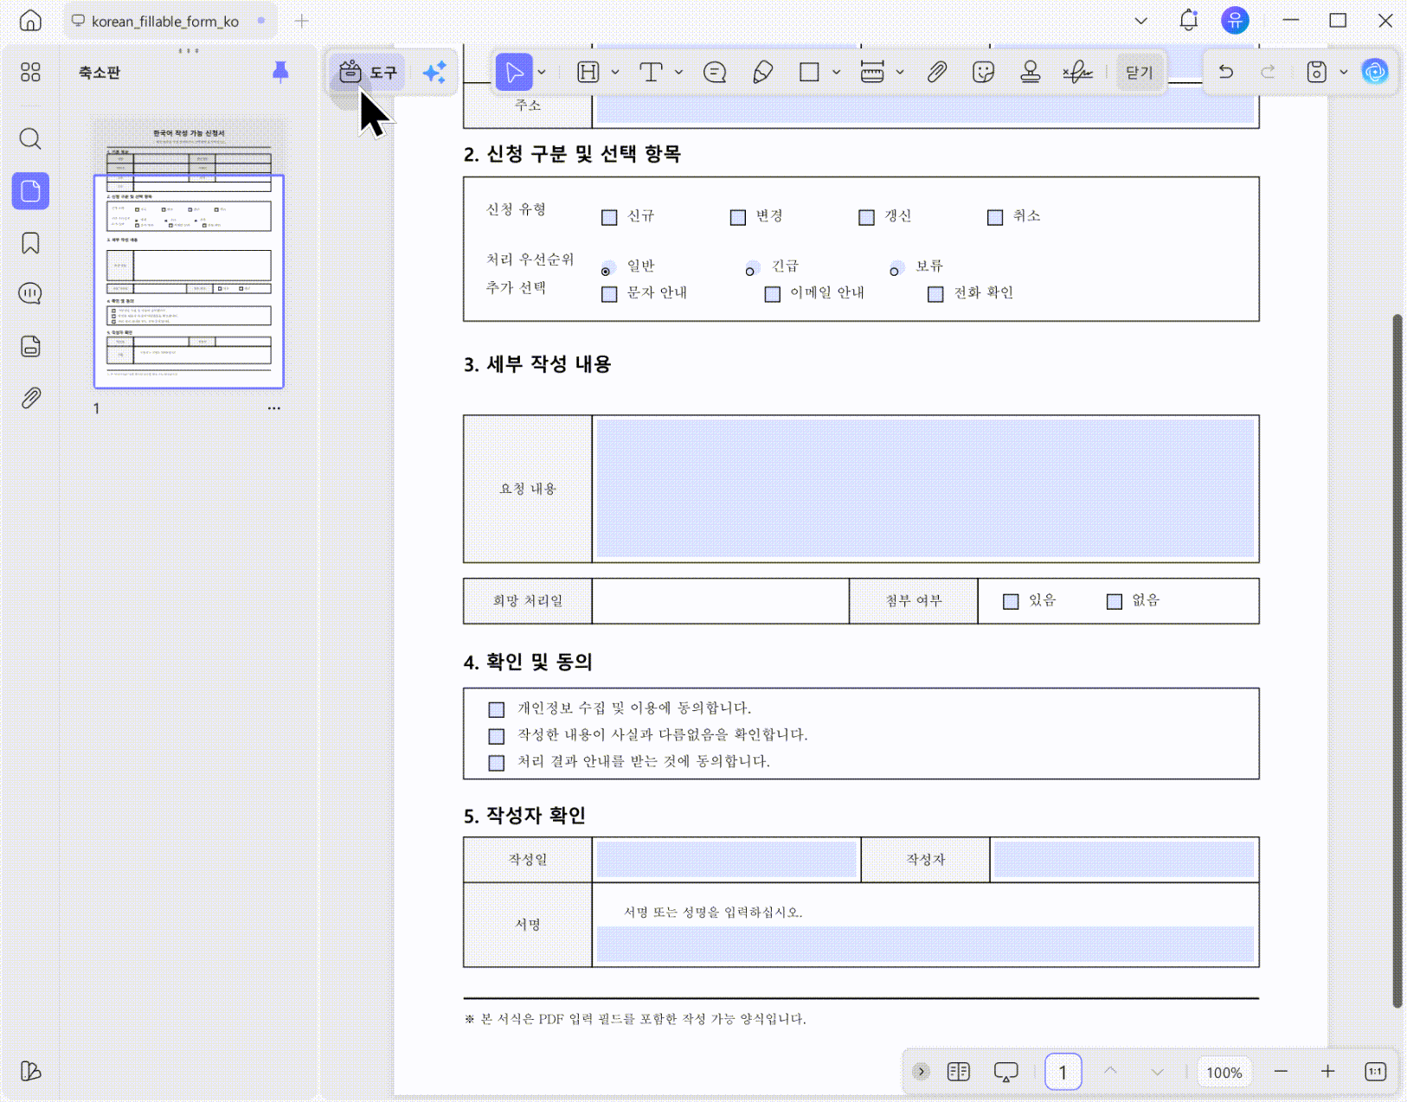Open the attachments paperclip sidebar icon
This screenshot has width=1407, height=1102.
(30, 398)
